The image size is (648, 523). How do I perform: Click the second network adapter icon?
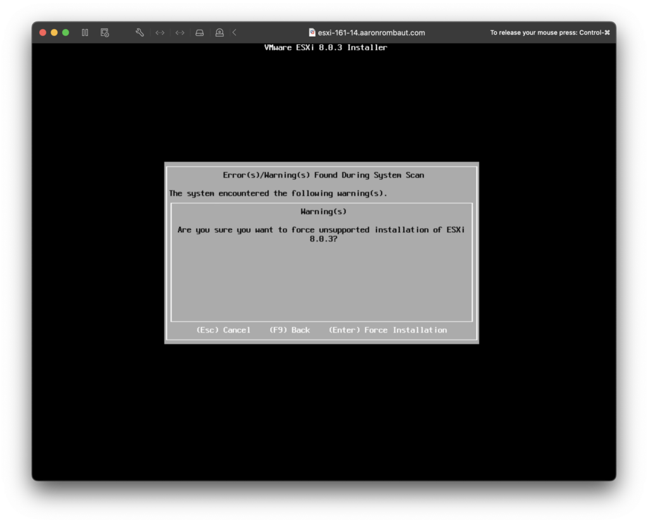tap(180, 32)
